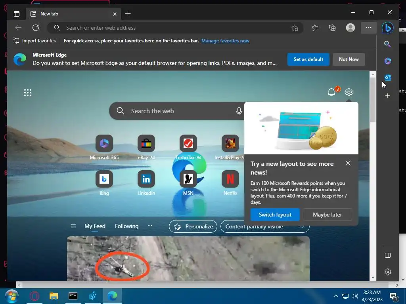This screenshot has height=304, width=406.
Task: Open Manage favorites now link
Action: tap(225, 41)
